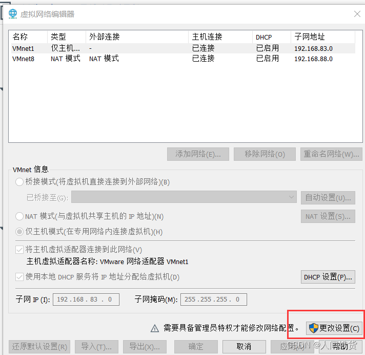This screenshot has height=355, width=365.
Task: Open DHCP 设置(P) button
Action: [x=328, y=277]
